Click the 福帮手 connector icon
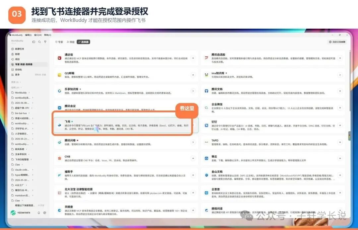The width and height of the screenshot is (358, 230). pyautogui.click(x=60, y=175)
